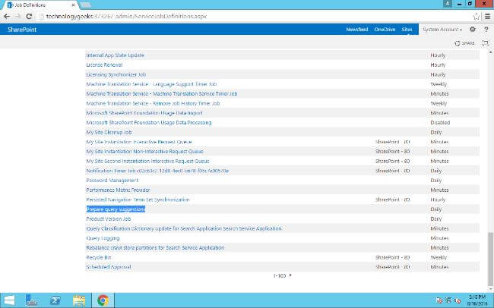The width and height of the screenshot is (494, 308).
Task: Open Performance Metric Provider job
Action: 118,190
